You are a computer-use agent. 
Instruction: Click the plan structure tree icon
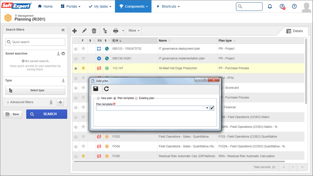105,31
